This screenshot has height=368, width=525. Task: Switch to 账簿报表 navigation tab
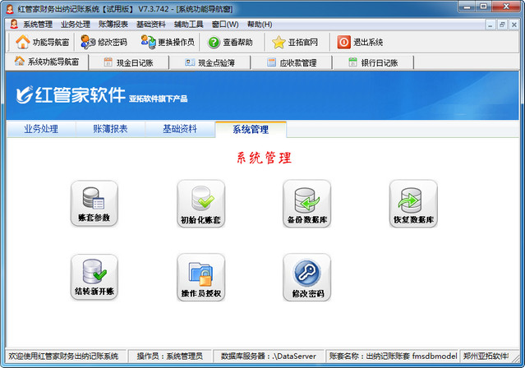click(110, 129)
